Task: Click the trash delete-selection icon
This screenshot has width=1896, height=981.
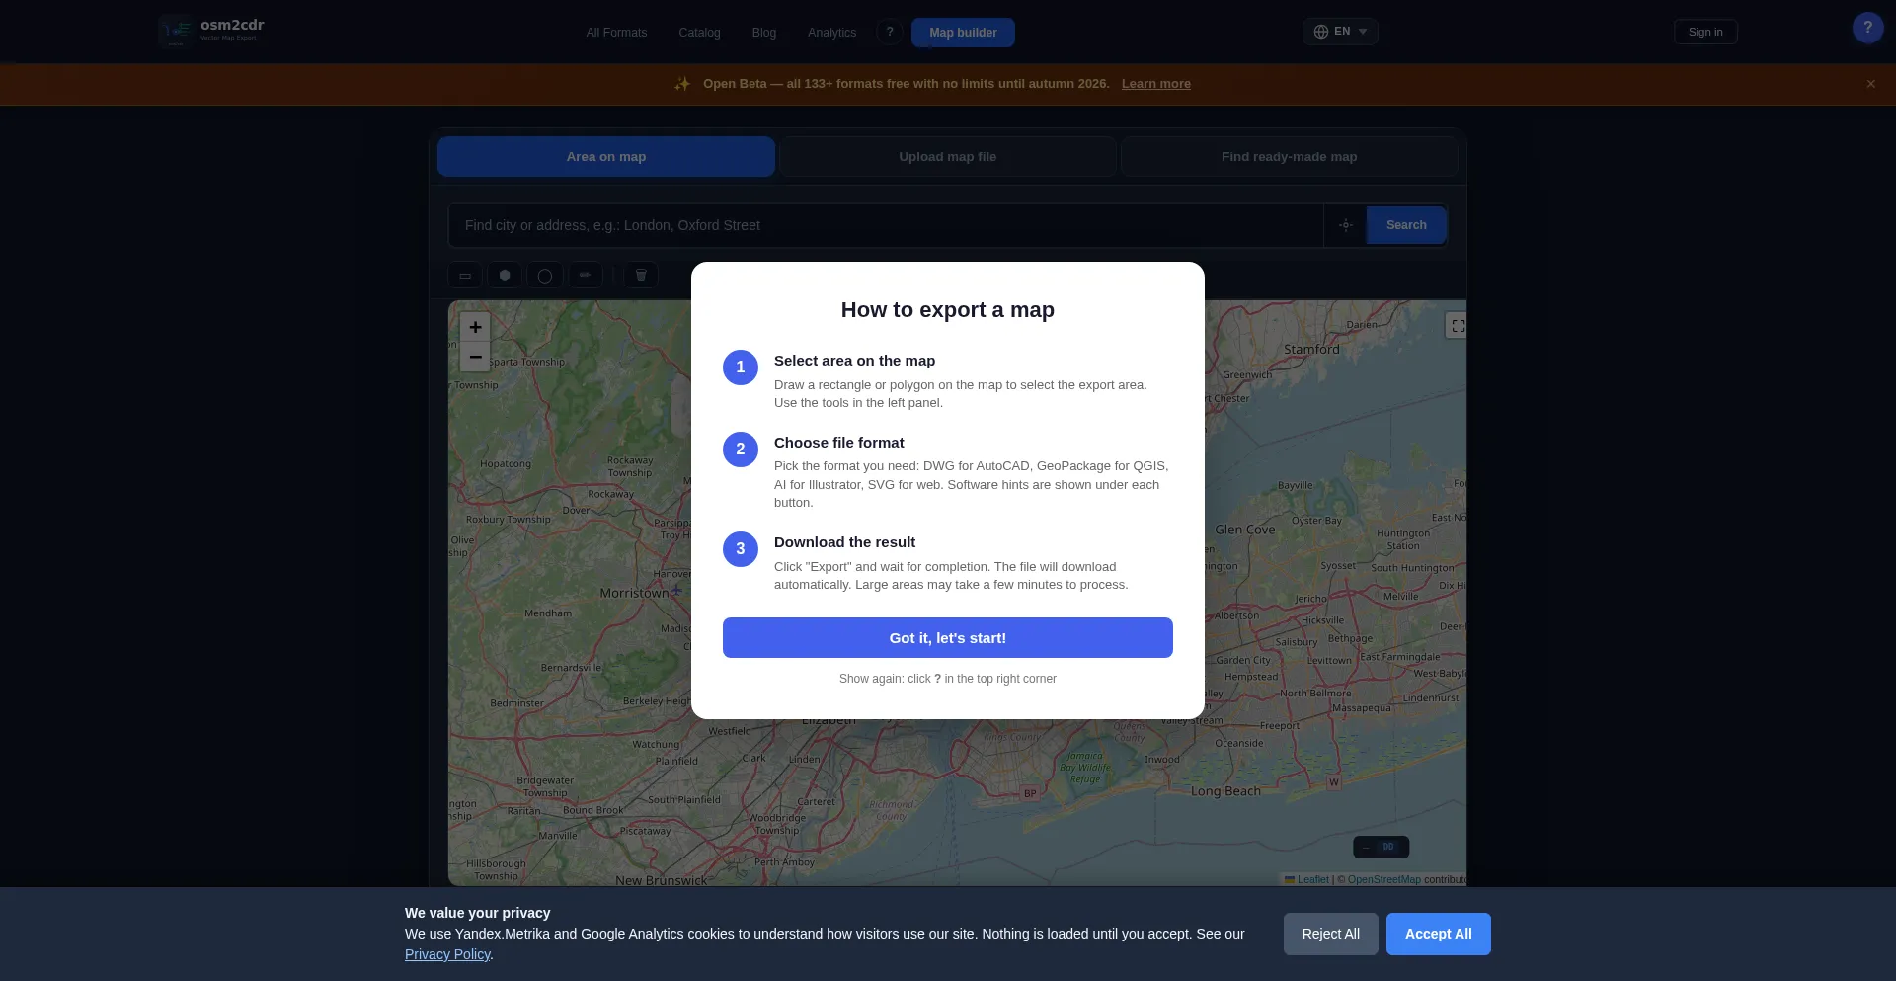Action: pos(641,276)
